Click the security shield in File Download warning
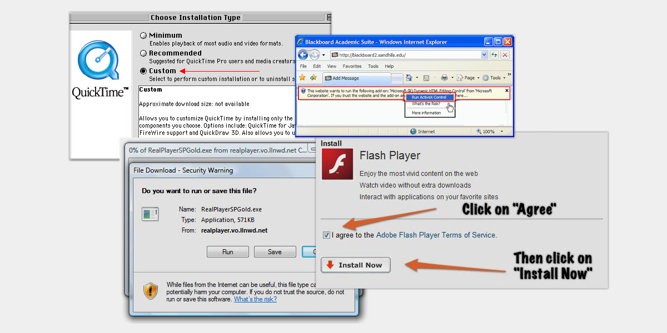667x333 pixels. pos(151,291)
